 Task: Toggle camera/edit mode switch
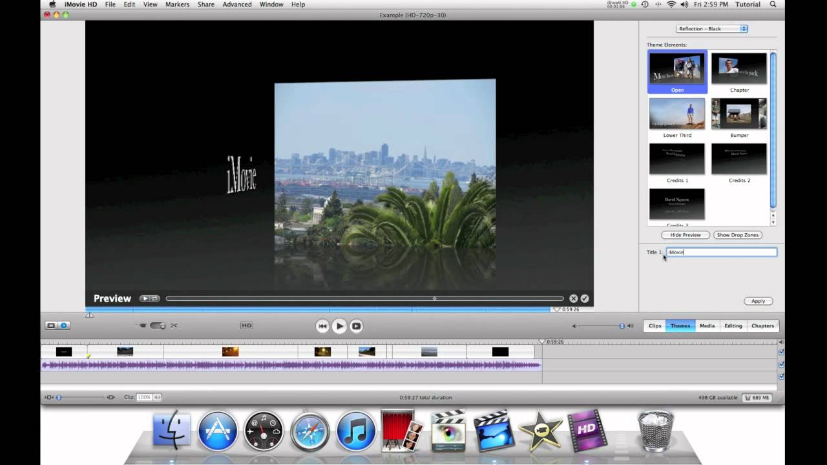point(158,325)
